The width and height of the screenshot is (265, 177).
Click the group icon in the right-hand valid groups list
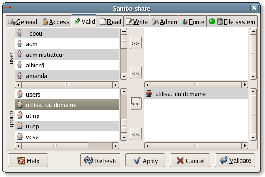click(149, 93)
